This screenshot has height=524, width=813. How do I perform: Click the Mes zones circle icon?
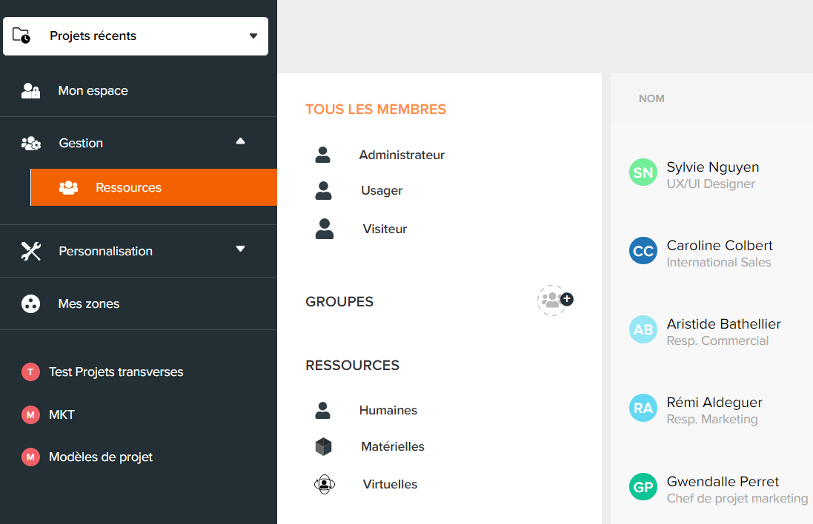click(x=30, y=304)
